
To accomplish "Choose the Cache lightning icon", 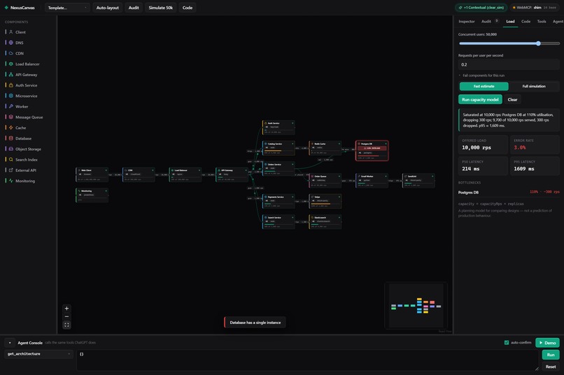I will tap(11, 128).
